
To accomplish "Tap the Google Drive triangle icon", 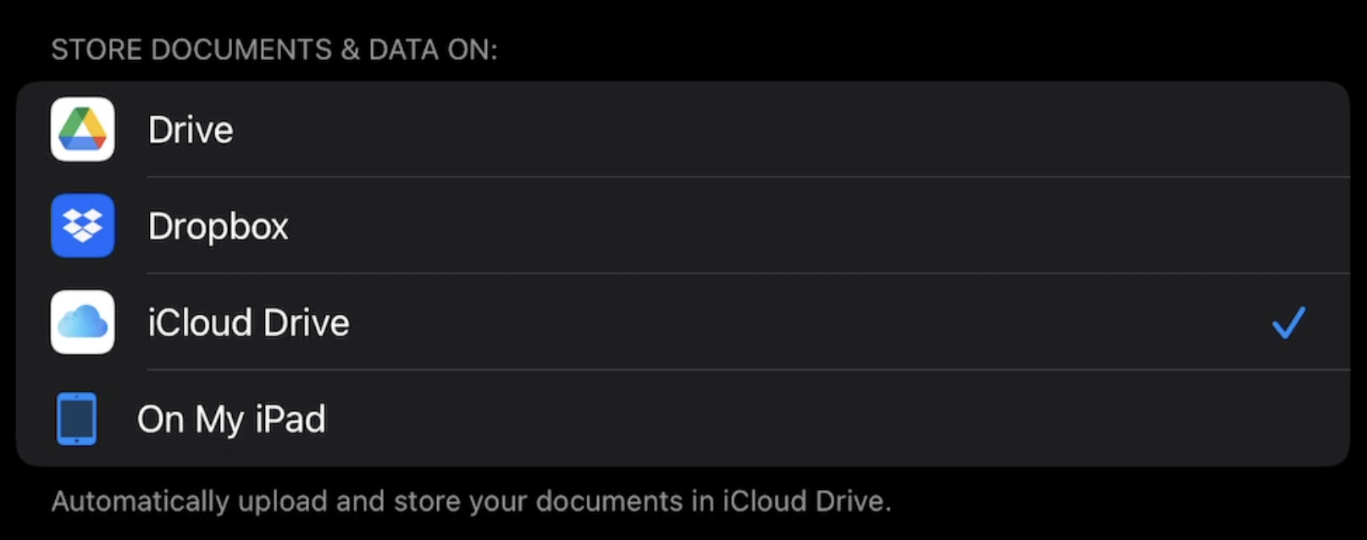I will point(82,129).
